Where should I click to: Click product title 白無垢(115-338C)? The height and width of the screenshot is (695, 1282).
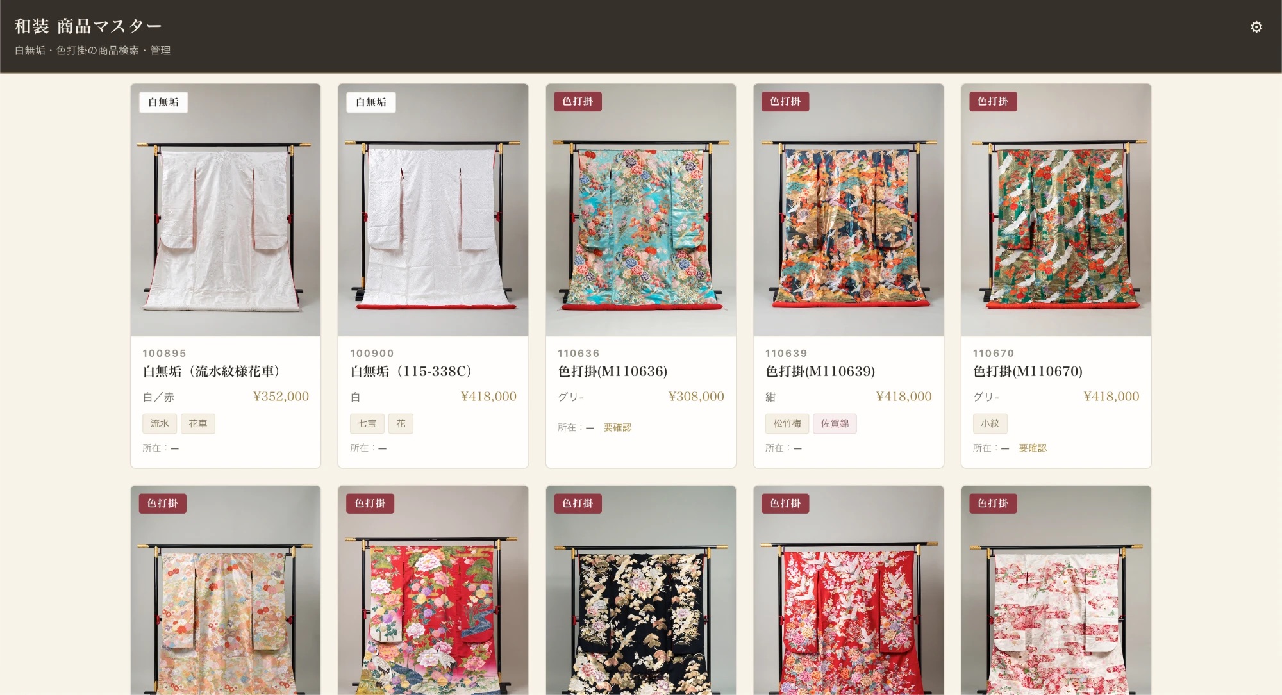pyautogui.click(x=412, y=372)
